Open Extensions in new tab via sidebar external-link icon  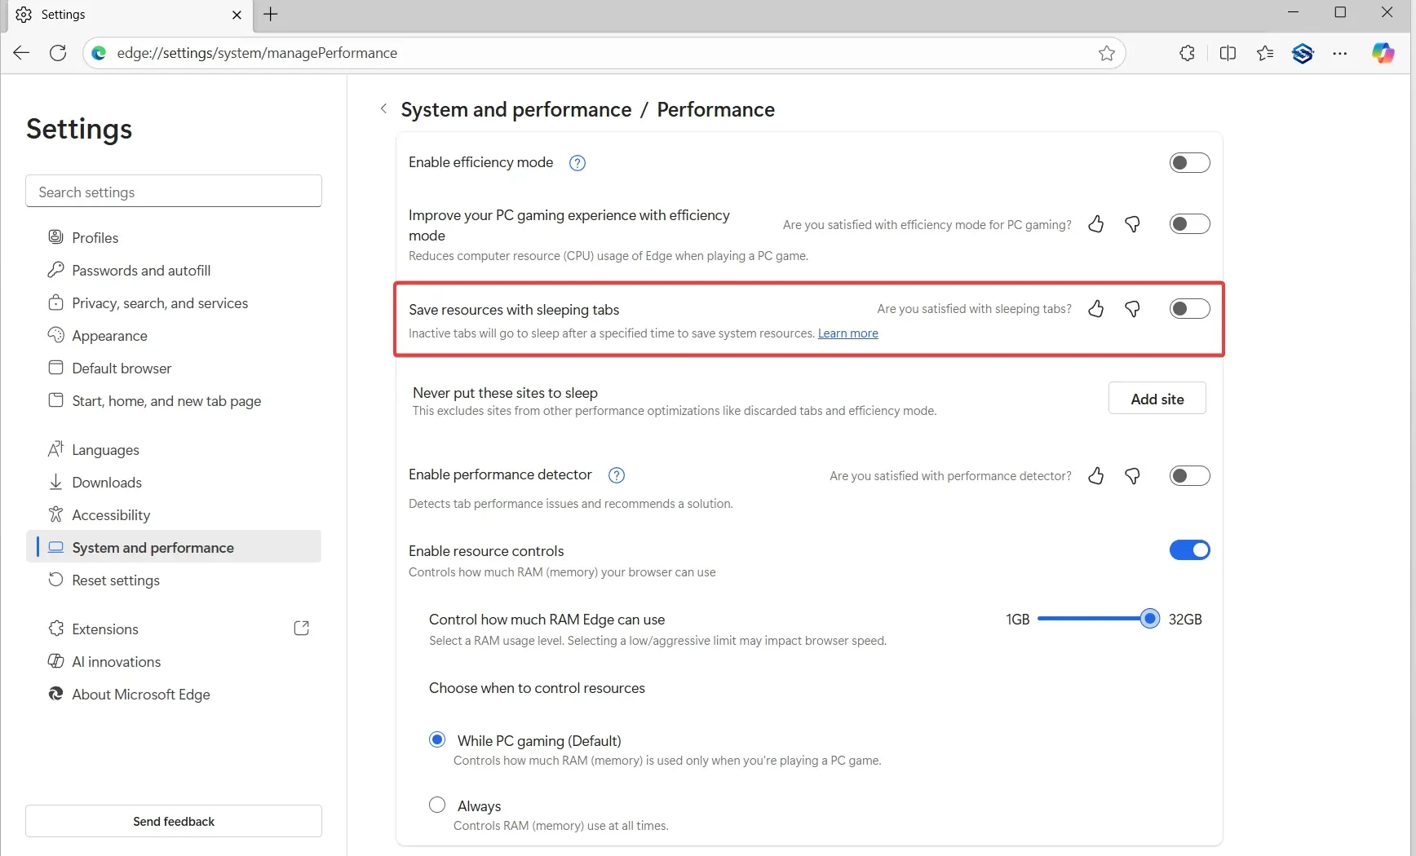301,628
